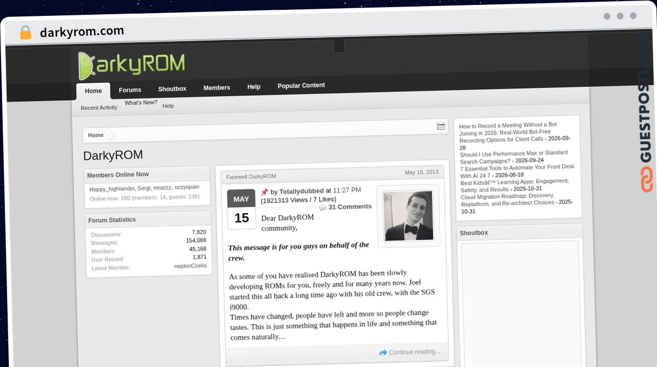The image size is (657, 367).
Task: Click the Recent Activity sub-link
Action: tap(99, 108)
